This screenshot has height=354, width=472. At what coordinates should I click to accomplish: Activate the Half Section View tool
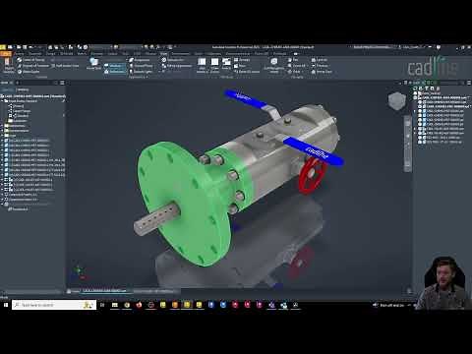click(x=65, y=66)
